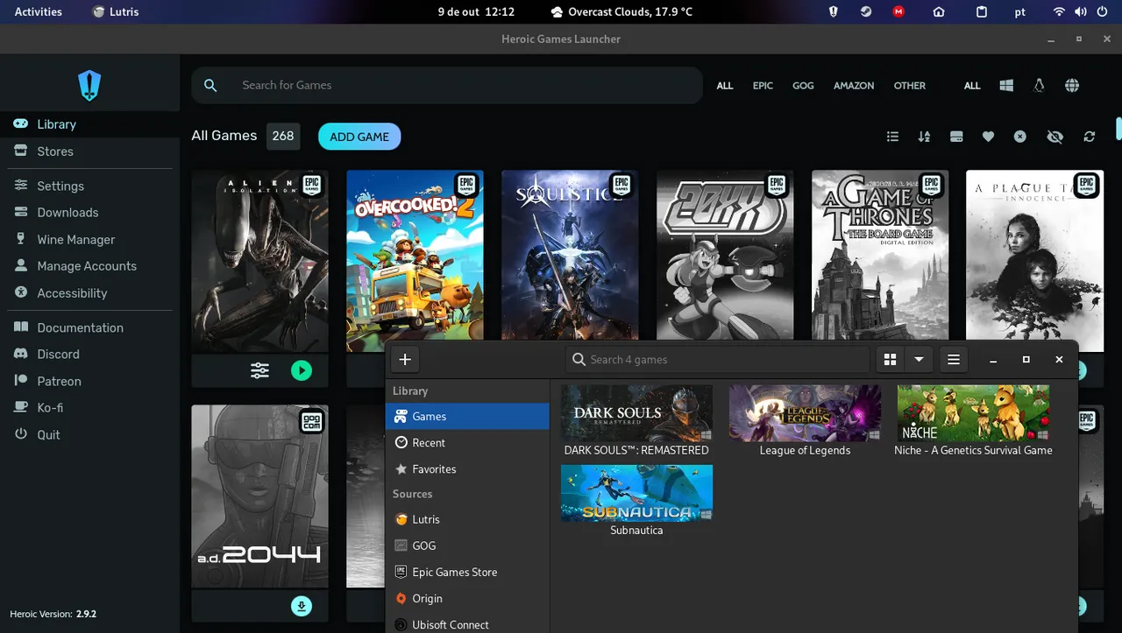Select DARK SOULS: REMASTERED in Lutris
This screenshot has width=1122, height=633.
pyautogui.click(x=636, y=421)
